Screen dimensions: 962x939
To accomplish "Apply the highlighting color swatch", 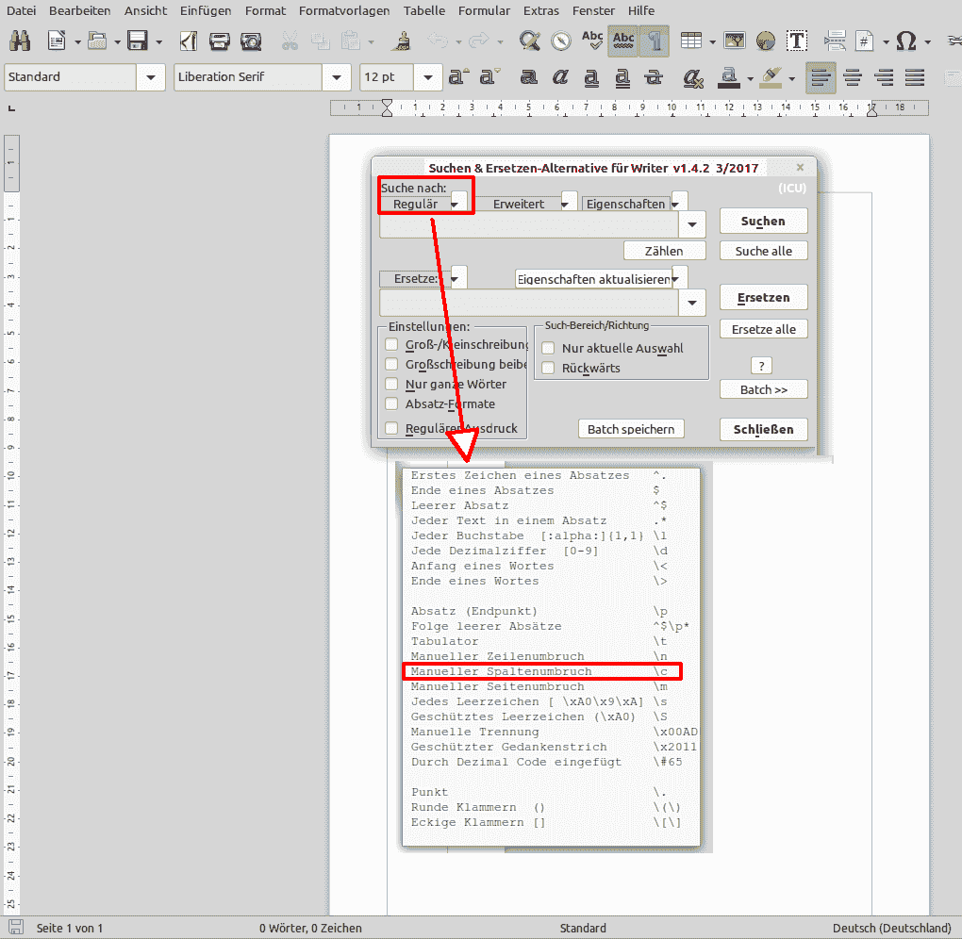I will click(771, 77).
